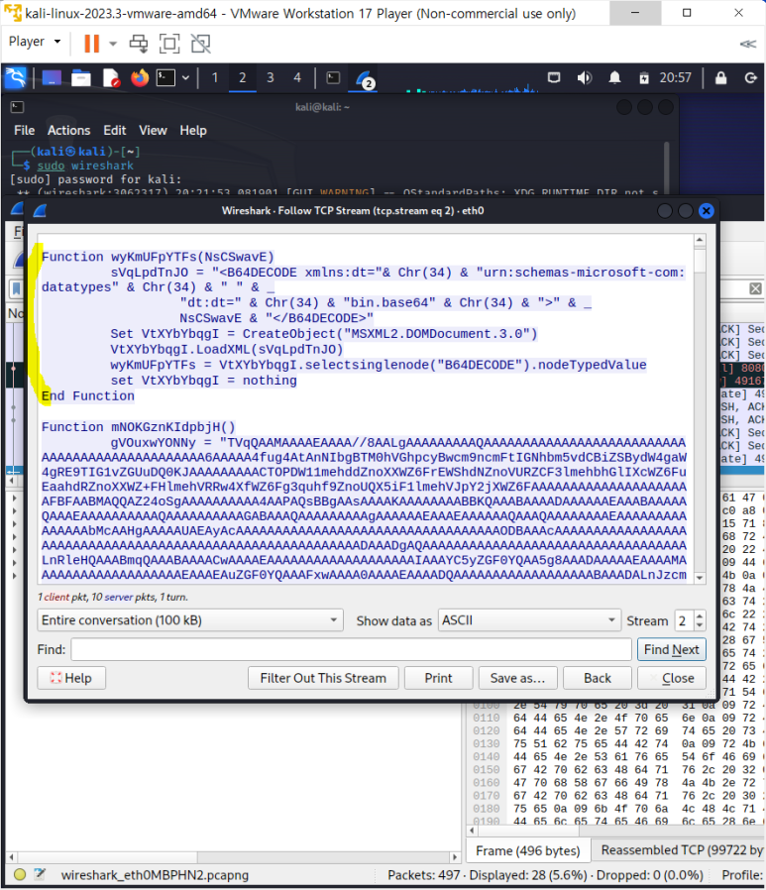This screenshot has height=890, width=766.
Task: Select the Reassembled TCP tab
Action: (680, 850)
